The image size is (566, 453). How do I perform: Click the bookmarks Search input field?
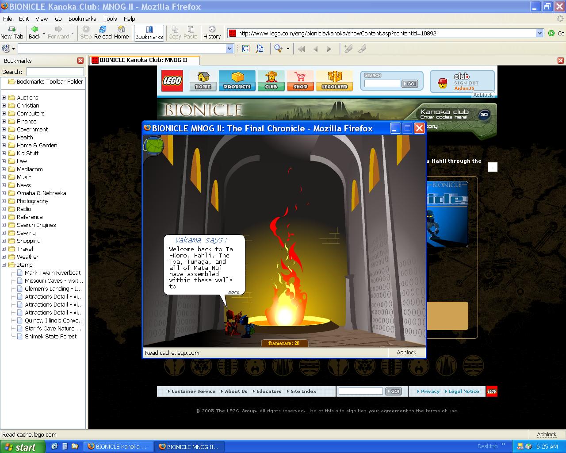pos(55,72)
